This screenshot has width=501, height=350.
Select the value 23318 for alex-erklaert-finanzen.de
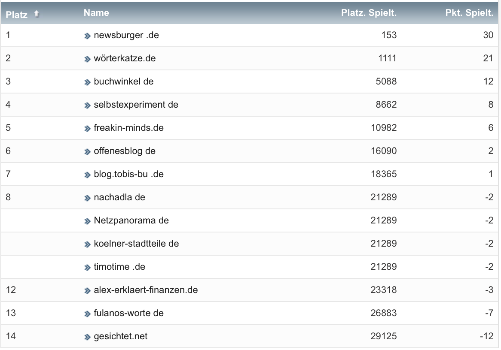tap(383, 290)
